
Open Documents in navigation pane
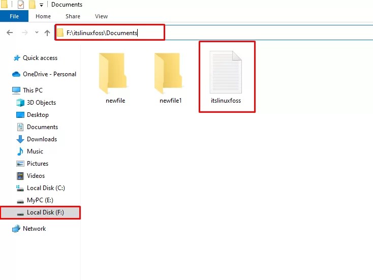42,127
